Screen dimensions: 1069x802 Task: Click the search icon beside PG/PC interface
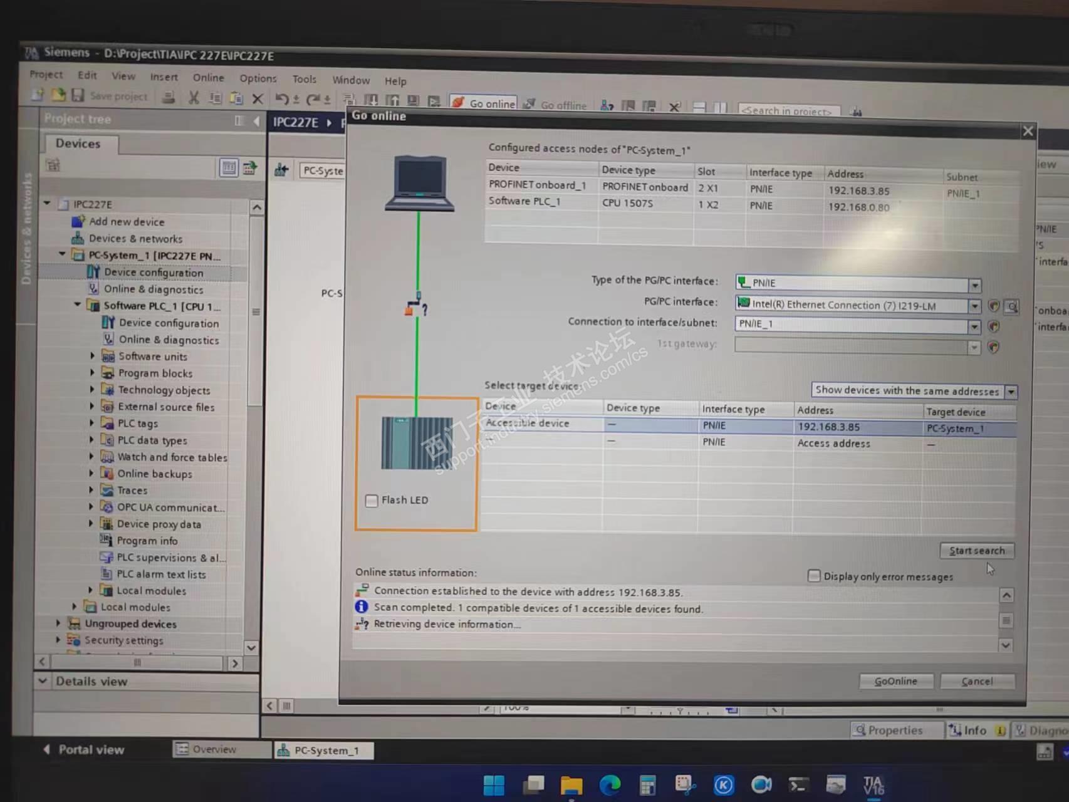pyautogui.click(x=1011, y=306)
